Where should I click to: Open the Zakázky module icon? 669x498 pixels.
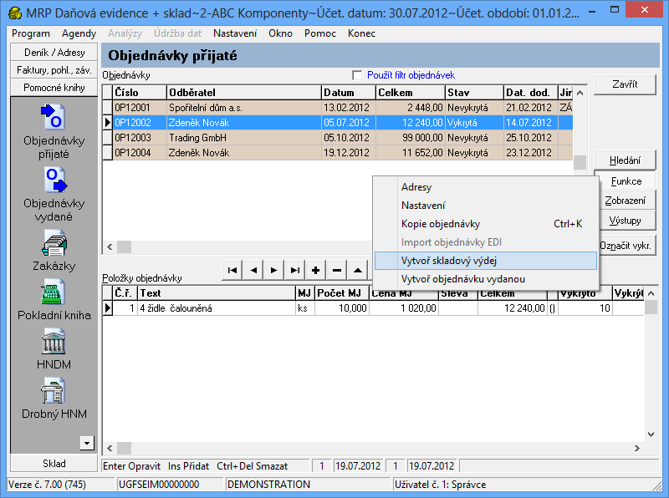coord(53,242)
